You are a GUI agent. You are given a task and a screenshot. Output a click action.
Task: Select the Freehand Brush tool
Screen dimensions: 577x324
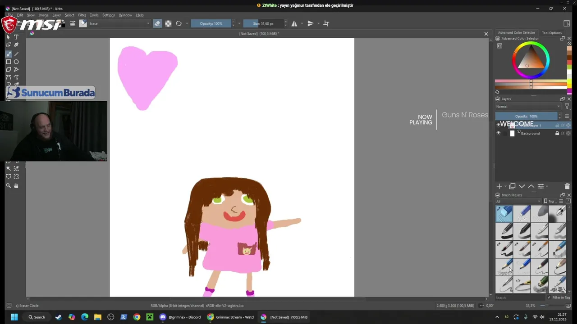point(9,54)
